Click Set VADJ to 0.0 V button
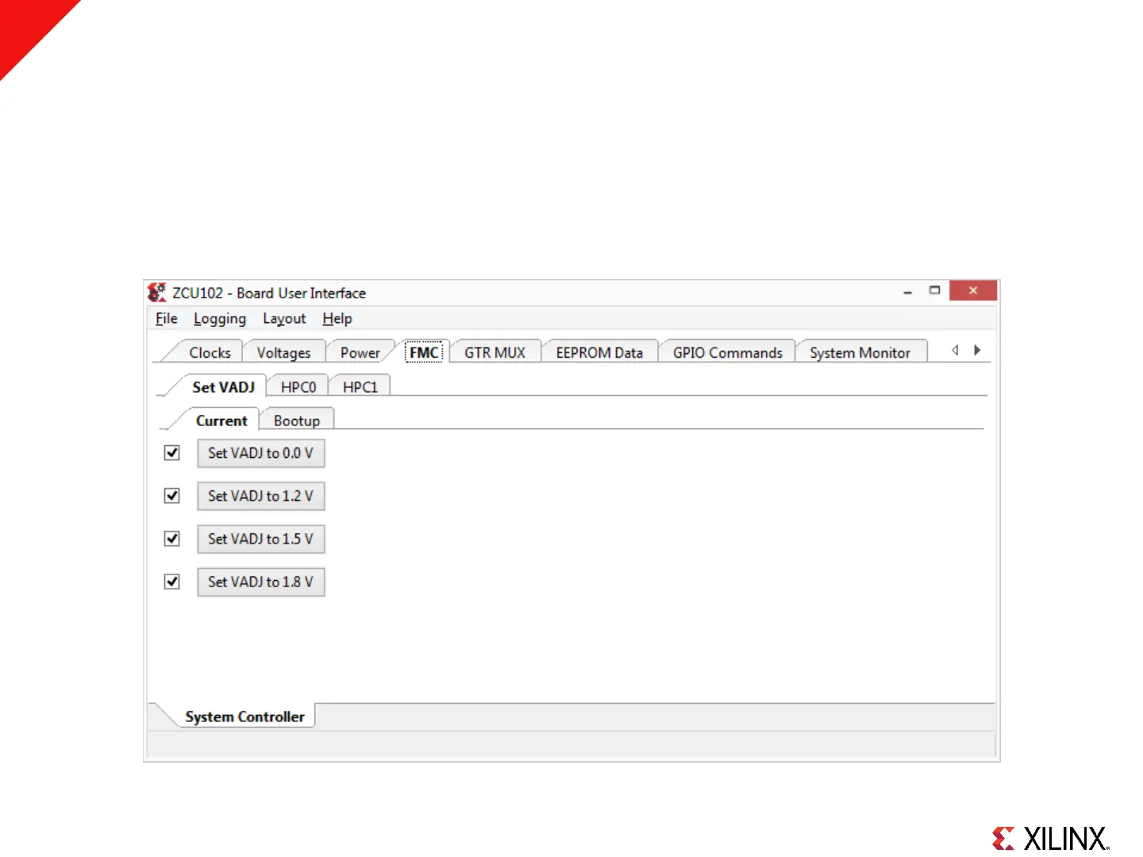1143x857 pixels. point(261,453)
